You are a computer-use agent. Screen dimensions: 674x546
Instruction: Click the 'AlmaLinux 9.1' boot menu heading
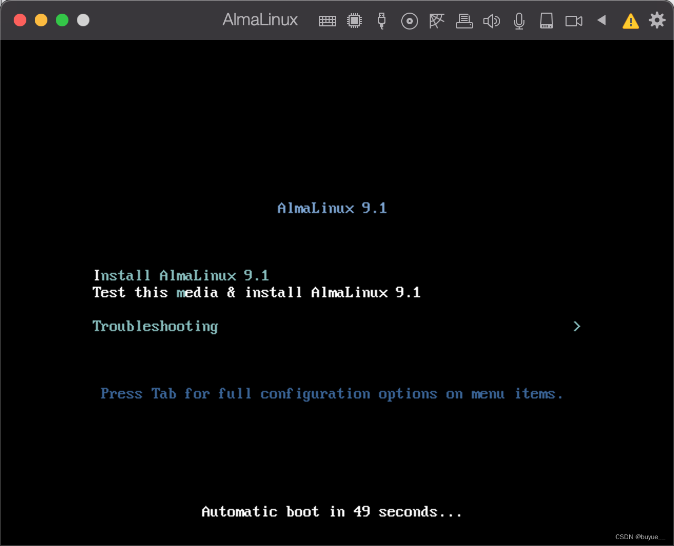coord(332,208)
